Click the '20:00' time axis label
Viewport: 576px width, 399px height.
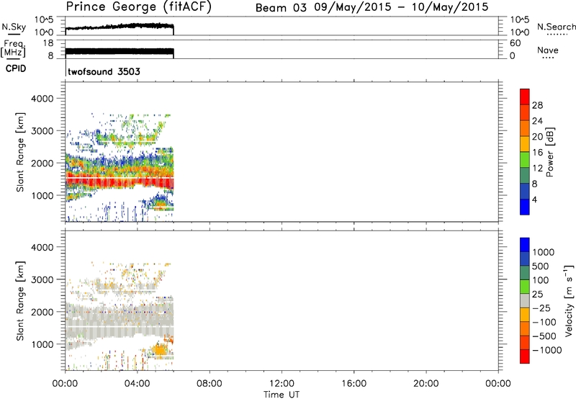click(x=426, y=384)
